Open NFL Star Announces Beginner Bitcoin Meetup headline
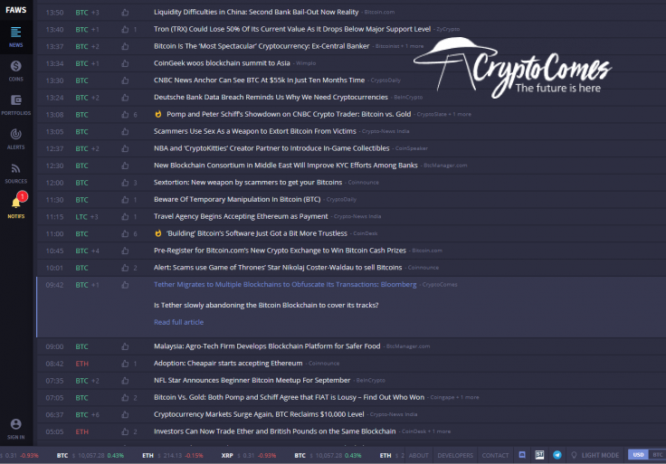Screen dimensions: 666x464 pos(252,380)
